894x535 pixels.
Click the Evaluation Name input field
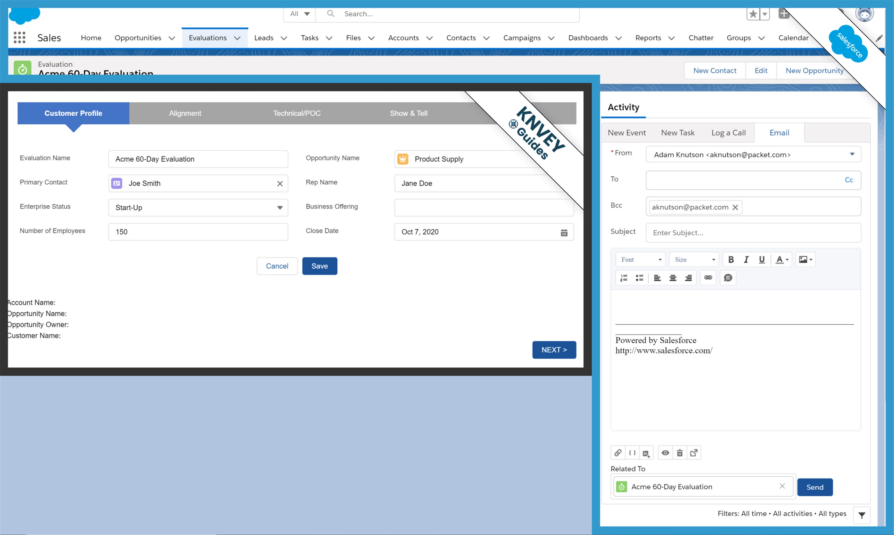tap(198, 159)
